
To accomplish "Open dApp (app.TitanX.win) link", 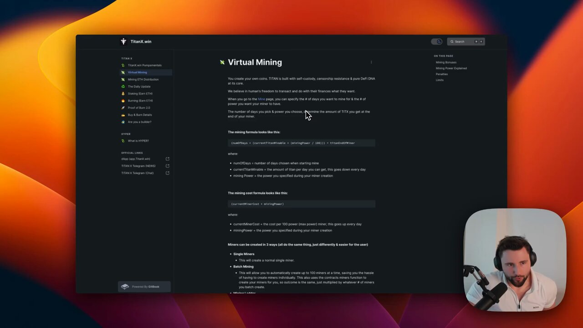I will click(136, 159).
